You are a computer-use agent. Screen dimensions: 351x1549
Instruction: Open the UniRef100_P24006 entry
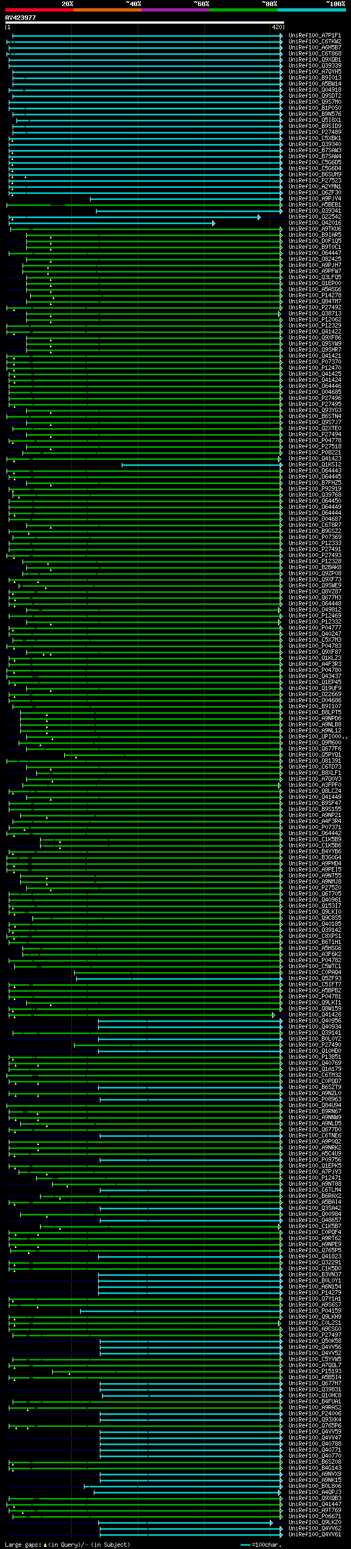pos(314,1413)
